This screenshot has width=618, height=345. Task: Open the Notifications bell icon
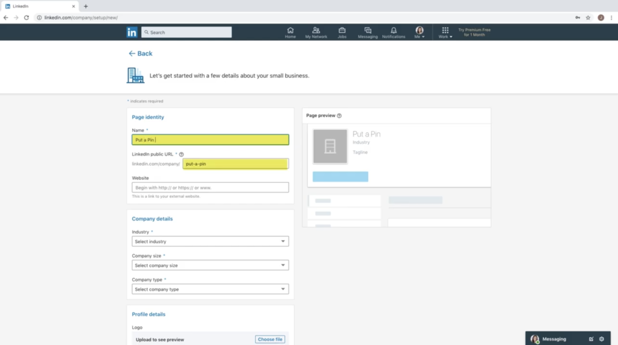click(393, 33)
